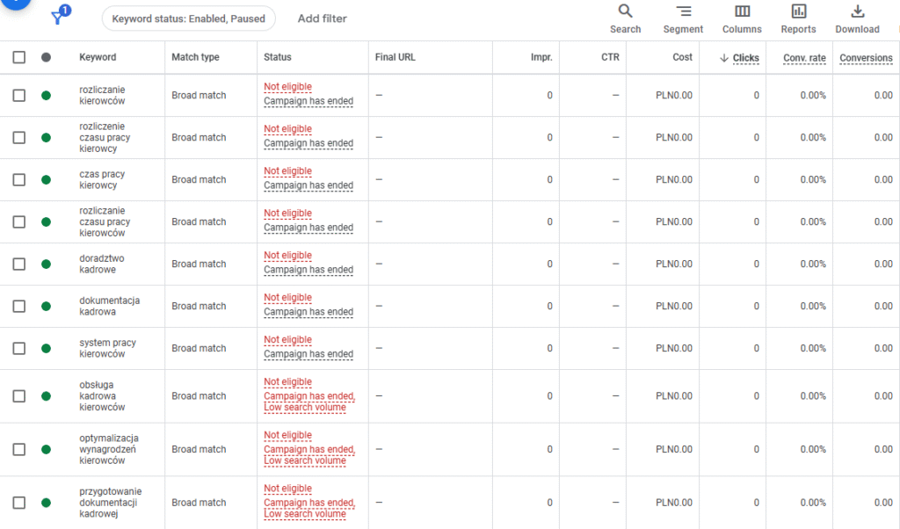This screenshot has height=529, width=900.
Task: Select the obsługa kadrowa kierowców row checkbox
Action: pyautogui.click(x=18, y=395)
